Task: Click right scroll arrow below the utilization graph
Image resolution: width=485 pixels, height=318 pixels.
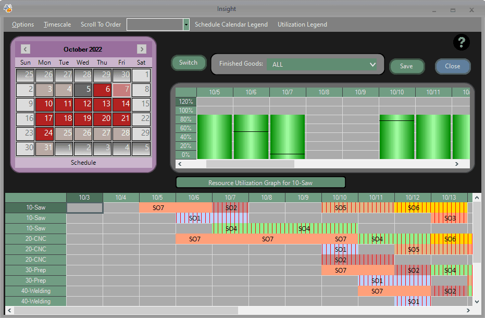Action: [456, 164]
